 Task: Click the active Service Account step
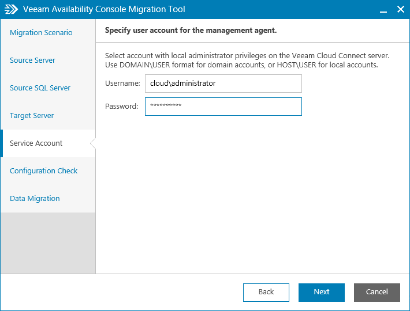[x=36, y=143]
